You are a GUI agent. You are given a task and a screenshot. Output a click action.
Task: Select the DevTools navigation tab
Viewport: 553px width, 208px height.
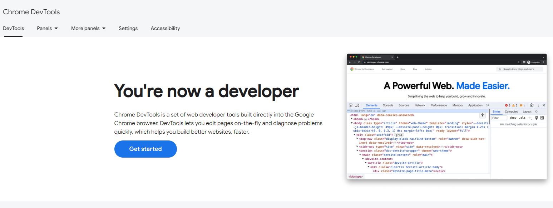click(13, 28)
